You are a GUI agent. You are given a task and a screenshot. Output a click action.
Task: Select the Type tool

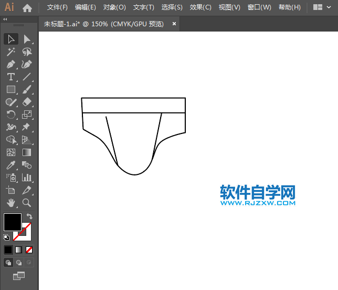click(x=10, y=77)
